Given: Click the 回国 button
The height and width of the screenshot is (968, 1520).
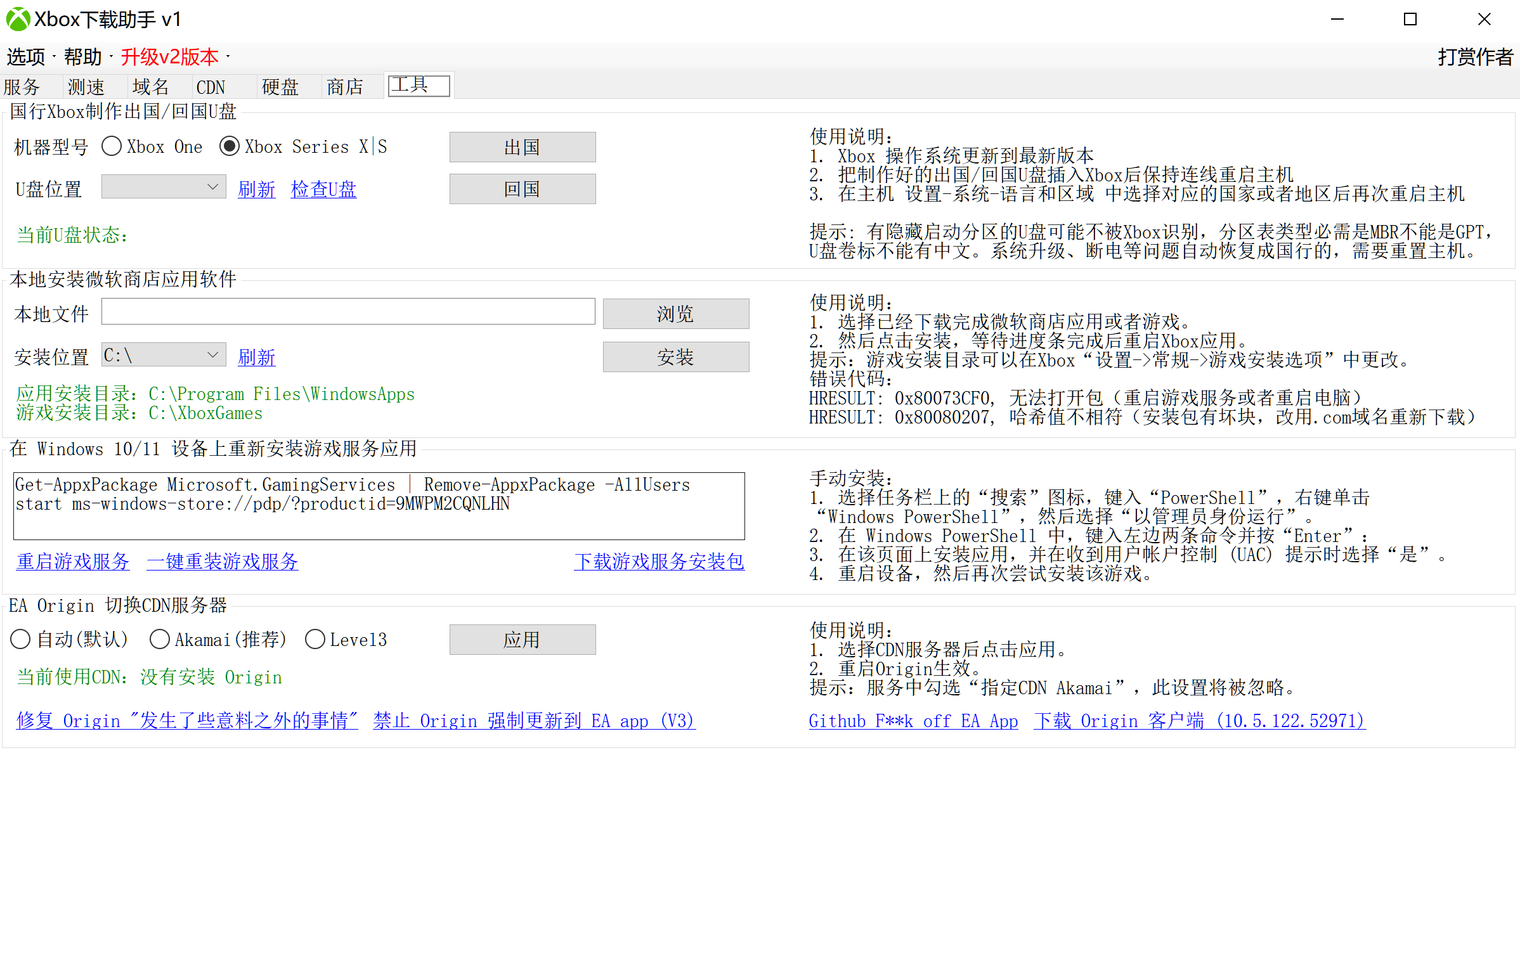Looking at the screenshot, I should click(522, 189).
